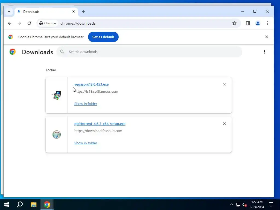Minimize the Chrome window
Image resolution: width=280 pixels, height=210 pixels.
coord(242,11)
